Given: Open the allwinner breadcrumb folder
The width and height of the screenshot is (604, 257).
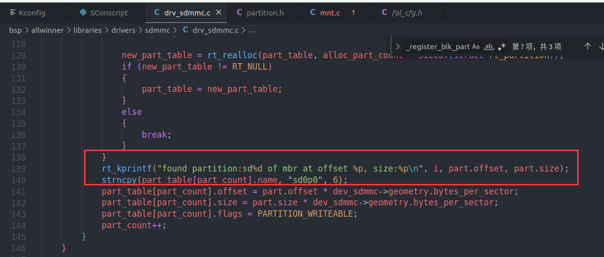Looking at the screenshot, I should (x=47, y=30).
